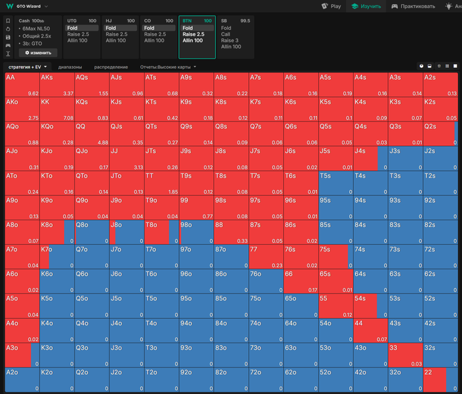The height and width of the screenshot is (394, 462).
Task: Open the Отчеты:Высокие карты dropdown
Action: point(168,67)
